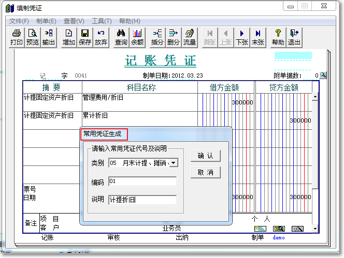Cancel the dialog with 取消

click(206, 172)
